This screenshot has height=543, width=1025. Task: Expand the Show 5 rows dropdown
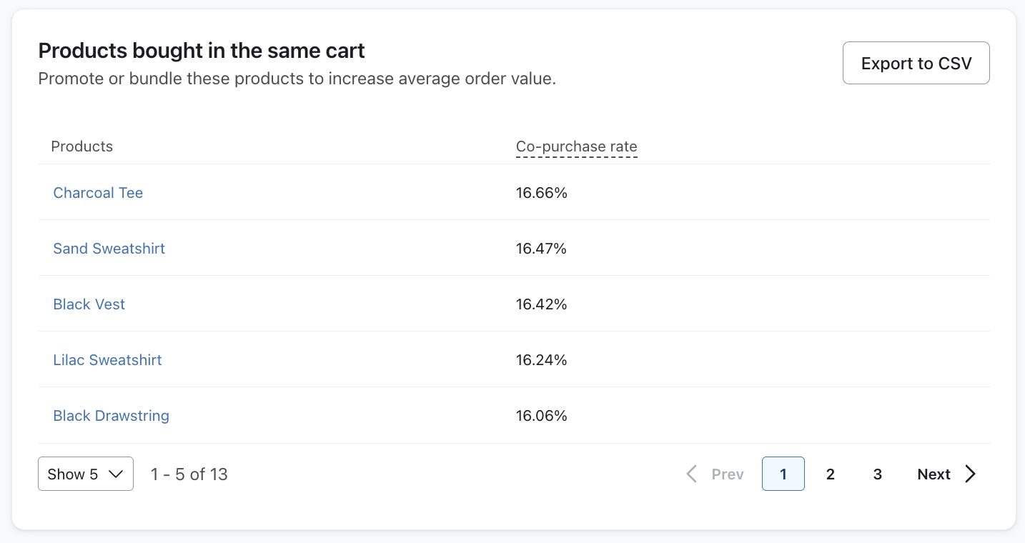click(85, 474)
